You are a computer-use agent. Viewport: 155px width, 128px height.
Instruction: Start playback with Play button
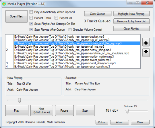pyautogui.click(x=17, y=110)
